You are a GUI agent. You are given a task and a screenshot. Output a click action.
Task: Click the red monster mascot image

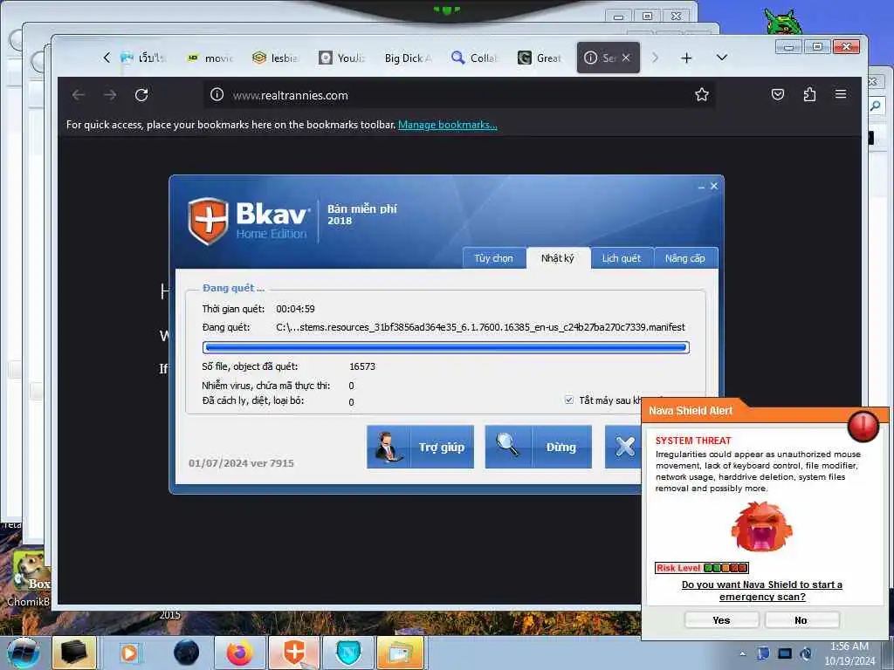pos(761,526)
